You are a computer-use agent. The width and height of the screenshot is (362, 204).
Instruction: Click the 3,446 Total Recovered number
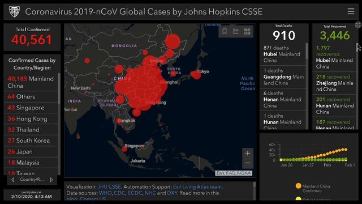click(x=335, y=35)
